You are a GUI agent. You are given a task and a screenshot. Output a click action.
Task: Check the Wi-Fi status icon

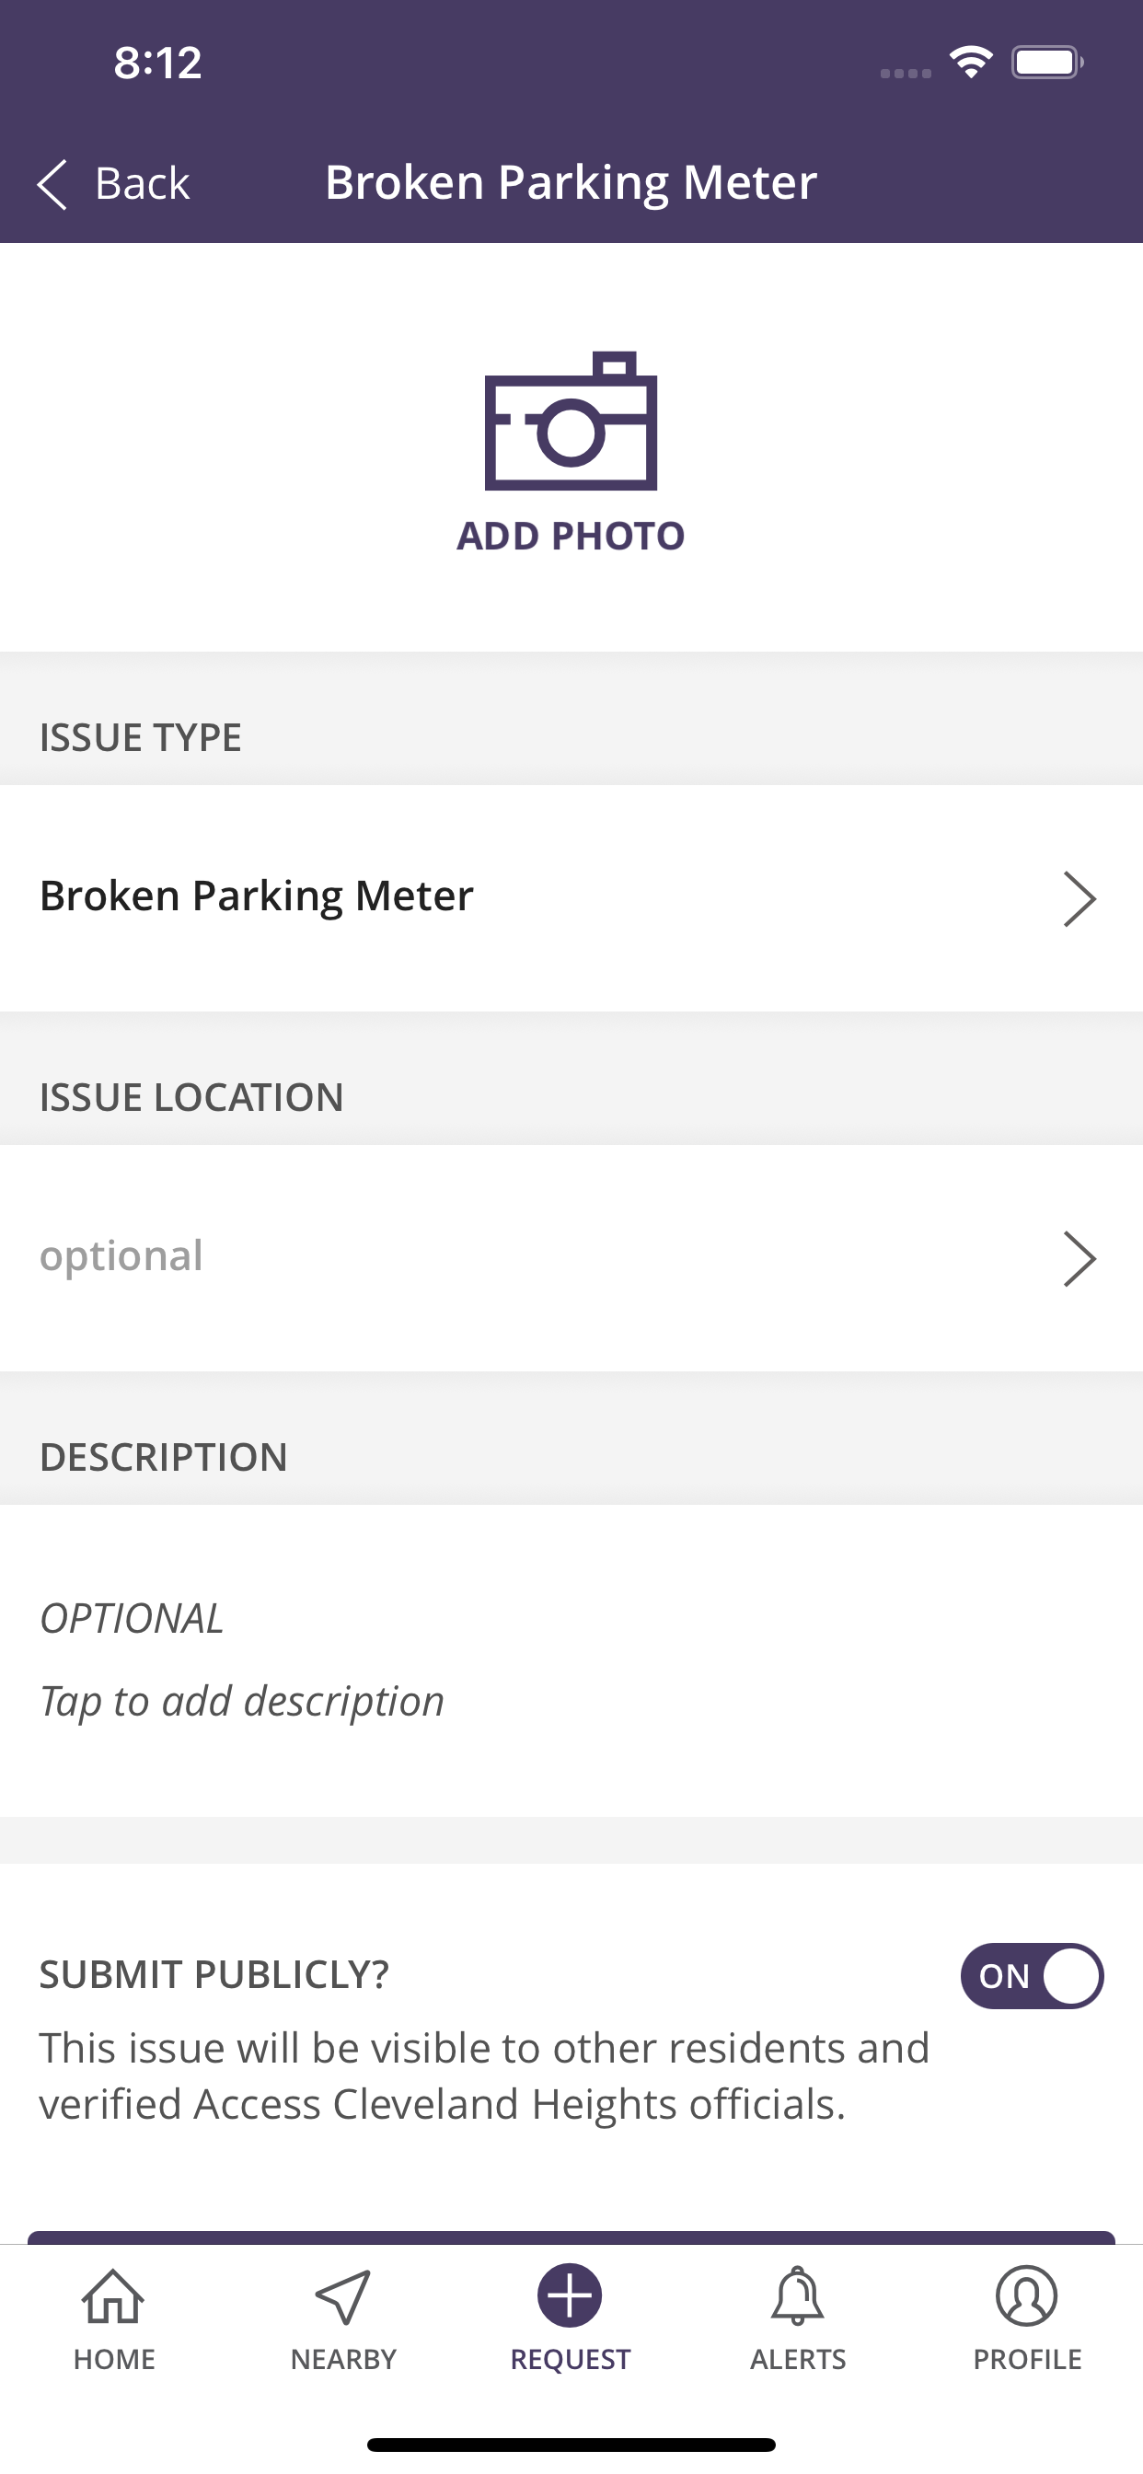pyautogui.click(x=971, y=63)
